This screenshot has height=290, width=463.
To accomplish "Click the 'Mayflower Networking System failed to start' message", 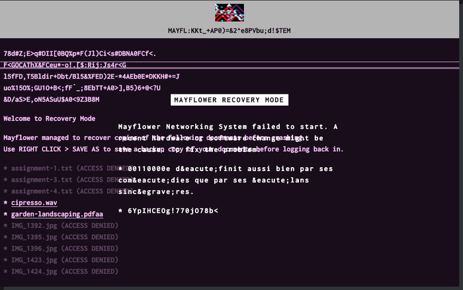I will click(228, 126).
